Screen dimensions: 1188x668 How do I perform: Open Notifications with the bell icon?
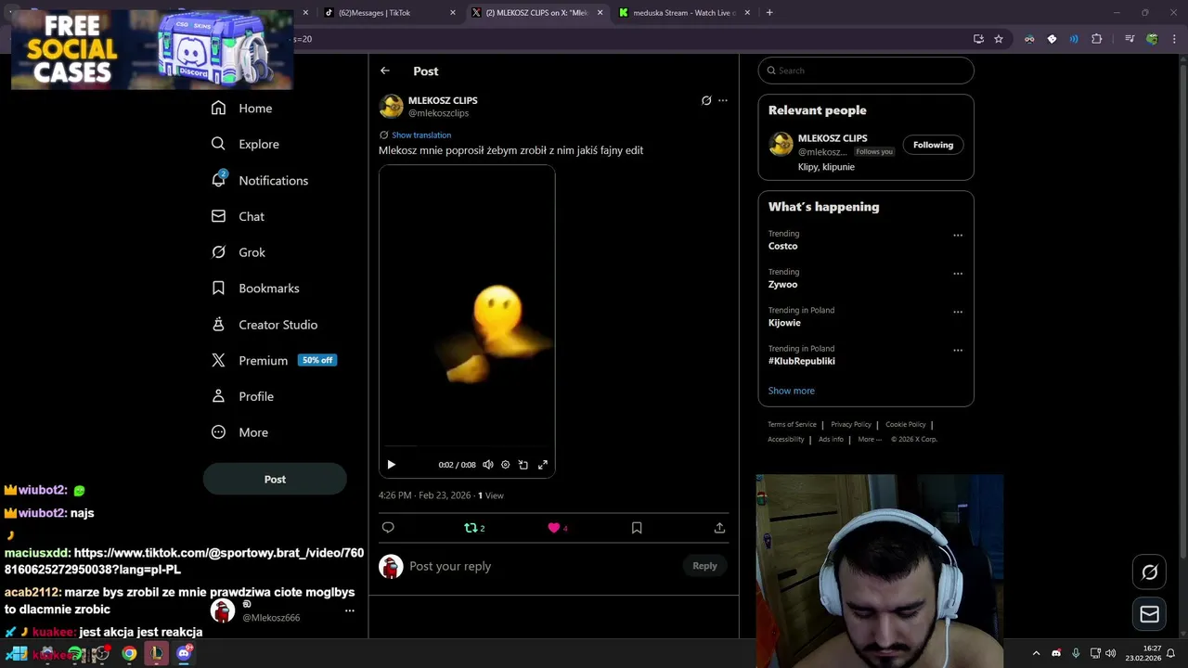pyautogui.click(x=259, y=180)
